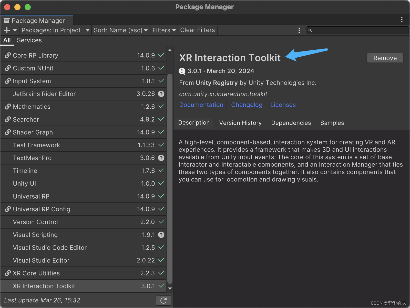This screenshot has height=308, width=410.
Task: Click Test Framework installed checkmark
Action: click(161, 145)
